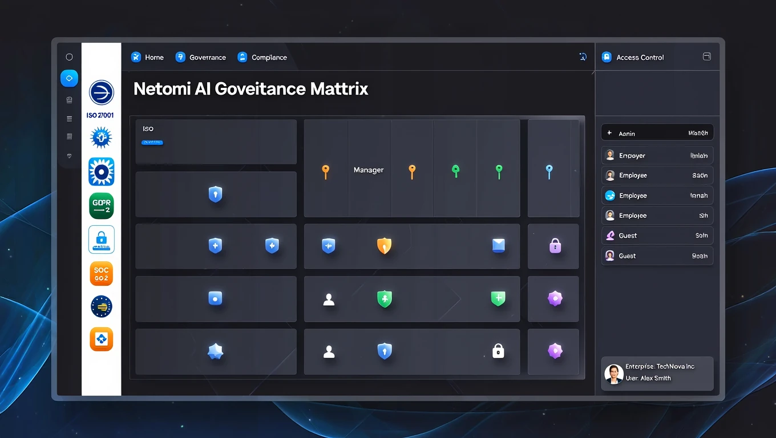The height and width of the screenshot is (438, 776).
Task: Select the Guest row labeled Soin
Action: coord(657,236)
